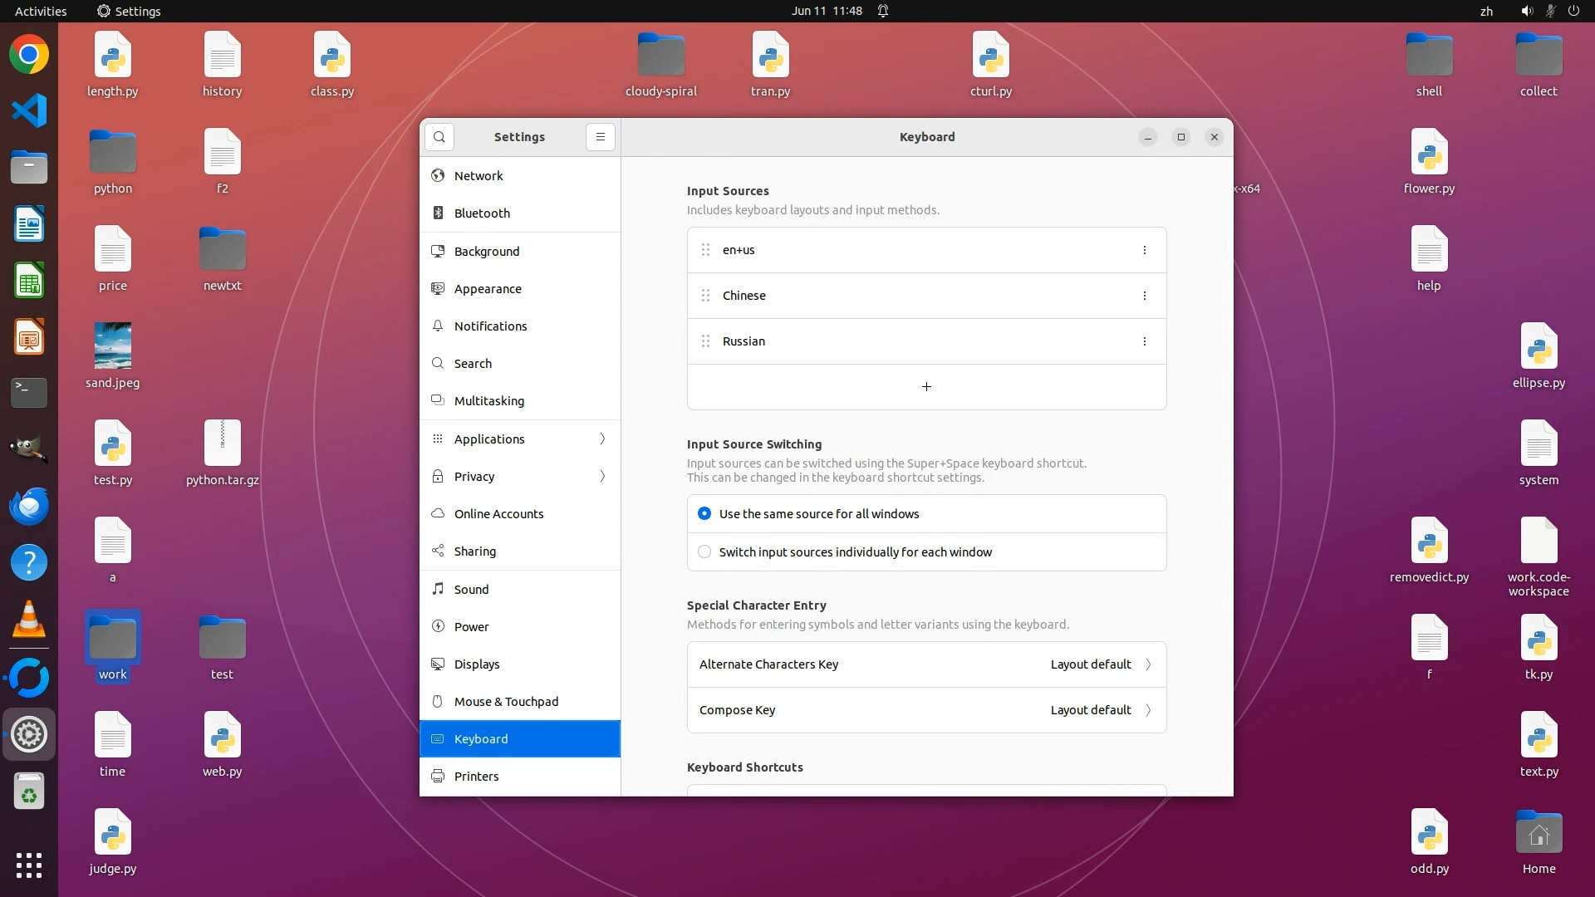1595x897 pixels.
Task: Click three-dot menu for Russian input source
Action: point(1144,341)
